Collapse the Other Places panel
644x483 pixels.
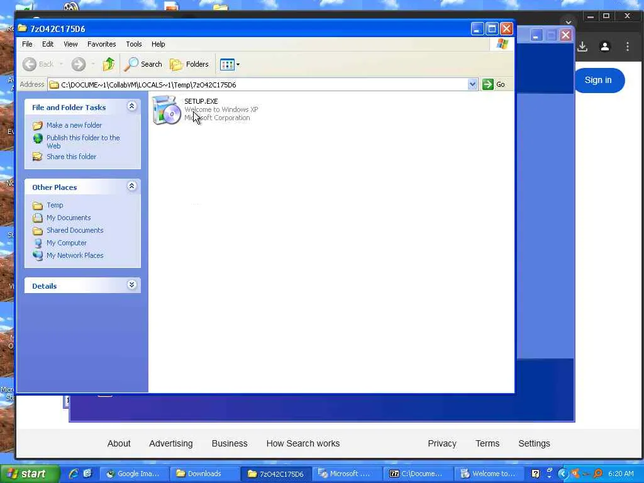pos(131,186)
